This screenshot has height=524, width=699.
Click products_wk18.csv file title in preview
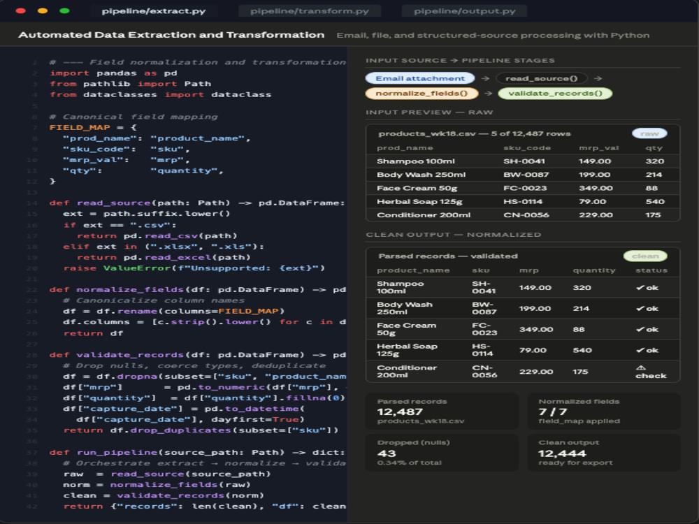point(475,133)
